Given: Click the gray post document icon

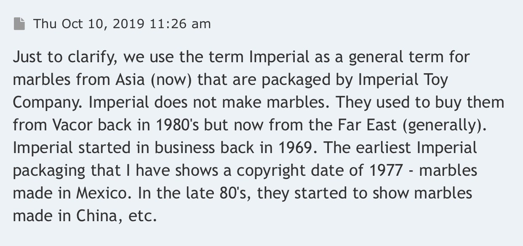Looking at the screenshot, I should pyautogui.click(x=19, y=24).
